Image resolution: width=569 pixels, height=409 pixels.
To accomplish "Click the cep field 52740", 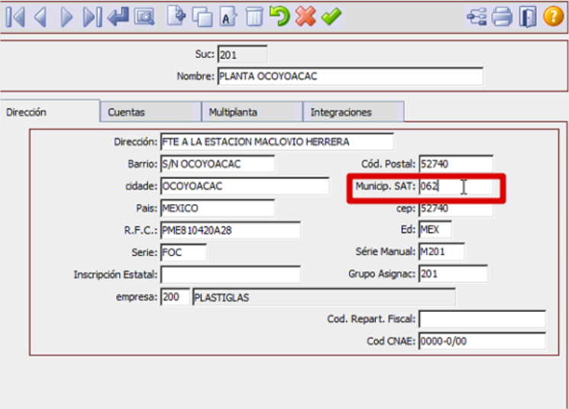I will click(456, 209).
